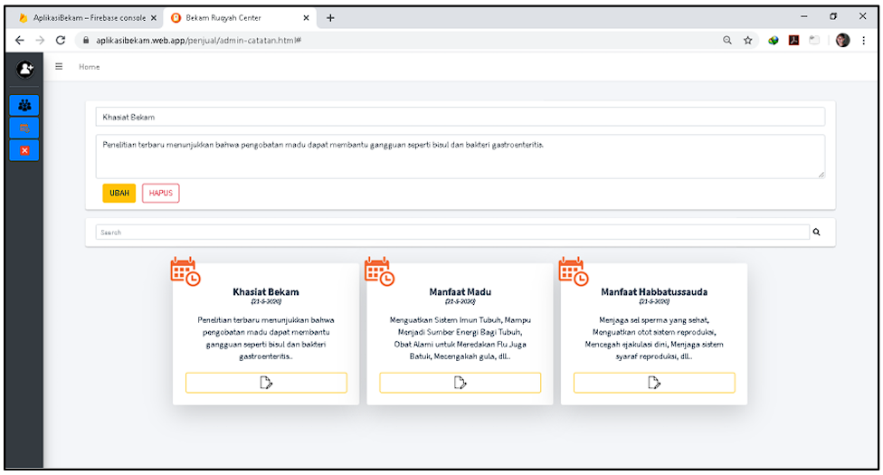Click the Search input field

pyautogui.click(x=452, y=233)
